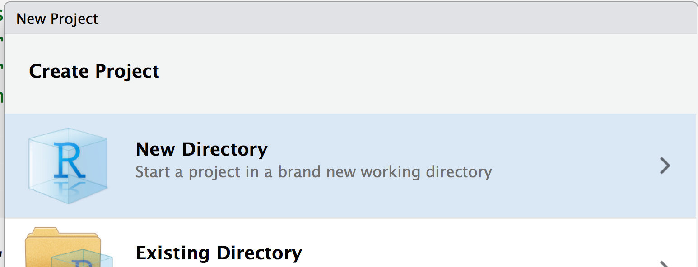Screen dimensions: 698x267
Task: Click the small R cube overlaid on folder
Action: [82, 259]
